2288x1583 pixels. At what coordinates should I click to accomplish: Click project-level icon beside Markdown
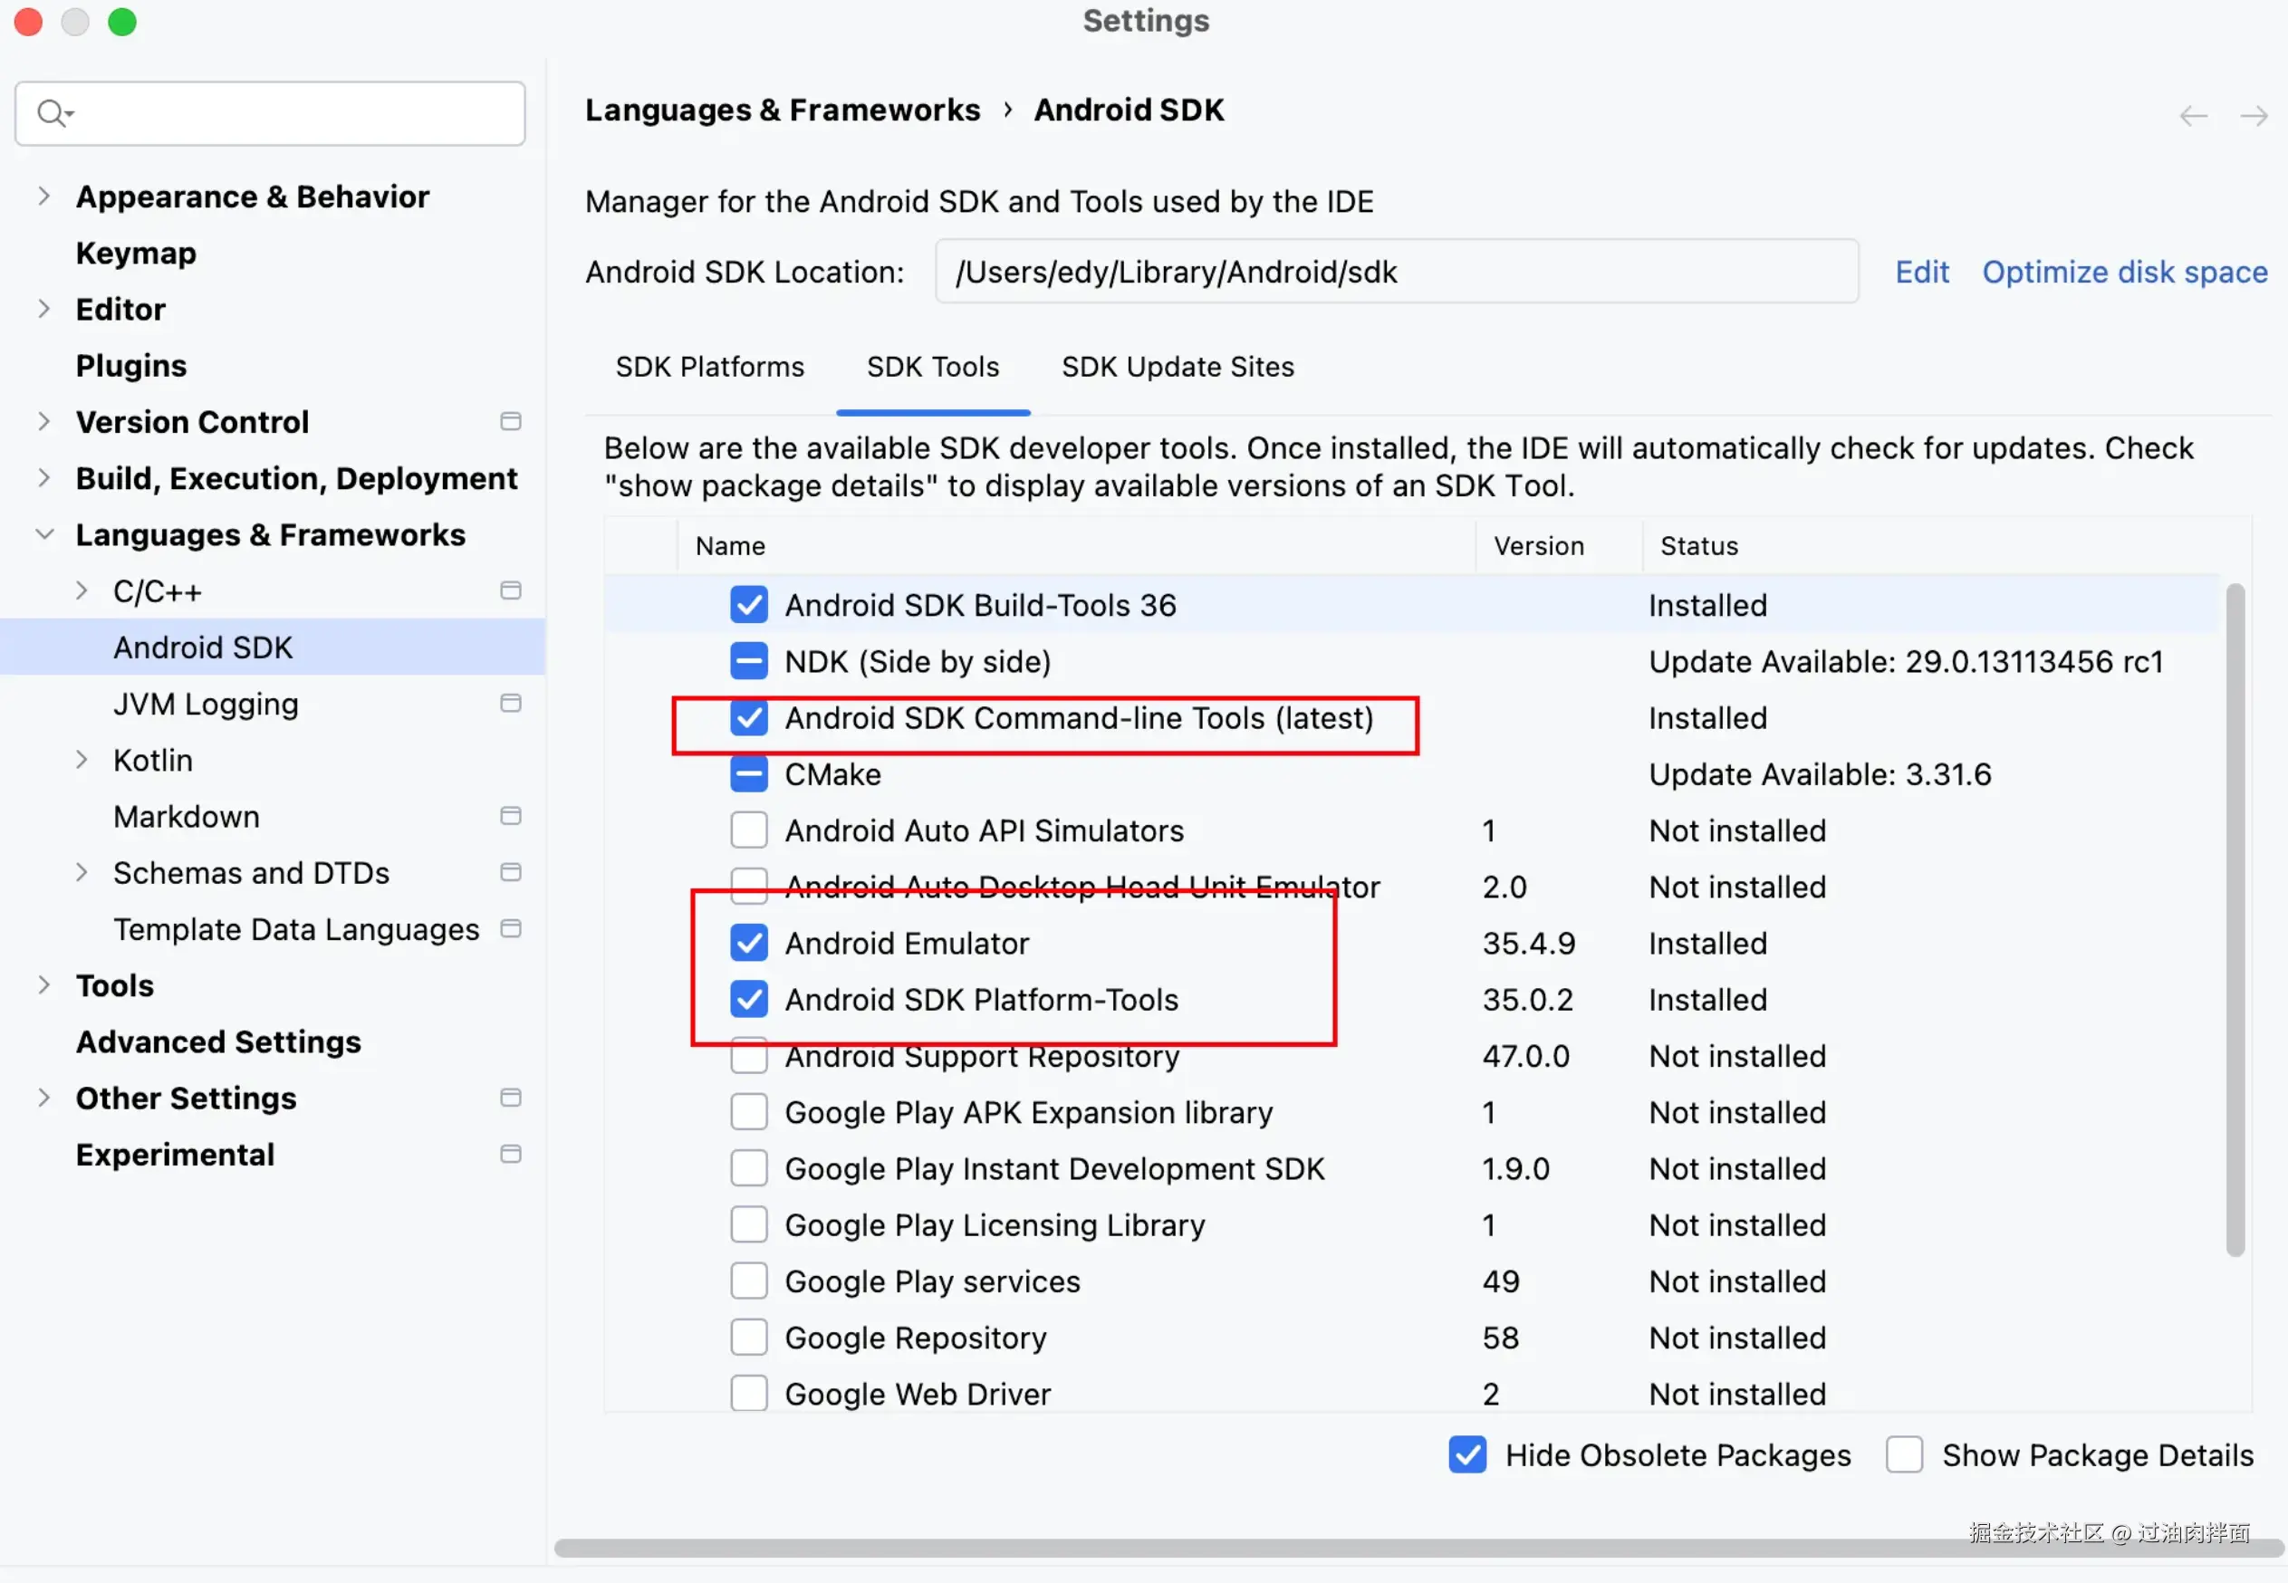click(x=511, y=815)
